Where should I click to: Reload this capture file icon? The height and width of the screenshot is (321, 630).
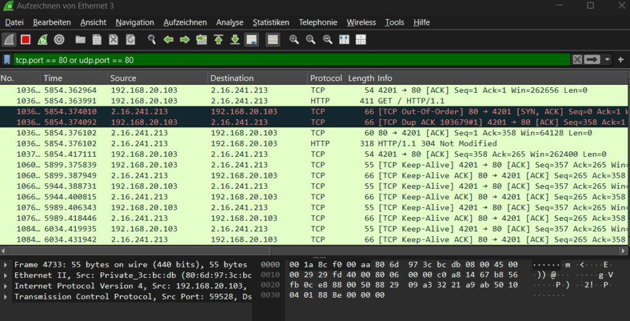click(x=130, y=40)
